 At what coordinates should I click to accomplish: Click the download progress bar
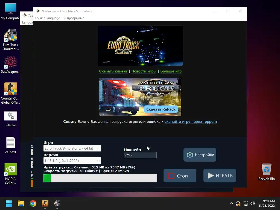100,178
